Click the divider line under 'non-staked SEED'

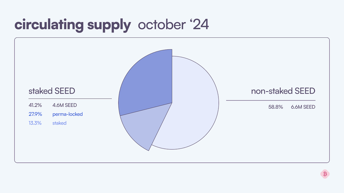[271, 100]
